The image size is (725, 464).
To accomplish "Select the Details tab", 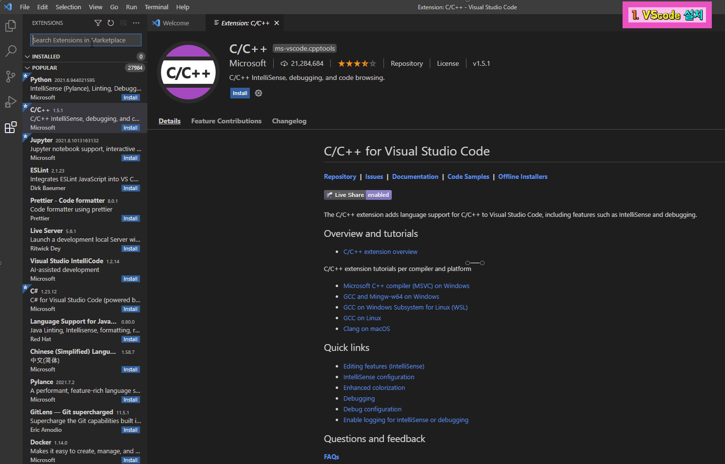I will coord(170,121).
